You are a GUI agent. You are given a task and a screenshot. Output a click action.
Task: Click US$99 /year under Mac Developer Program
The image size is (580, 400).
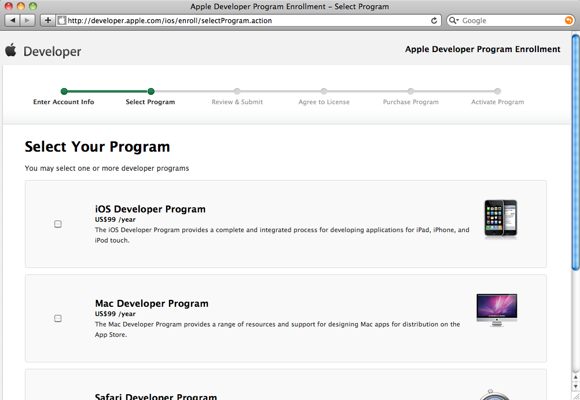pyautogui.click(x=115, y=314)
